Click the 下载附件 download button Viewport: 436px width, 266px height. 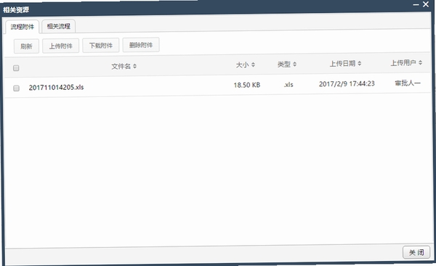[101, 45]
